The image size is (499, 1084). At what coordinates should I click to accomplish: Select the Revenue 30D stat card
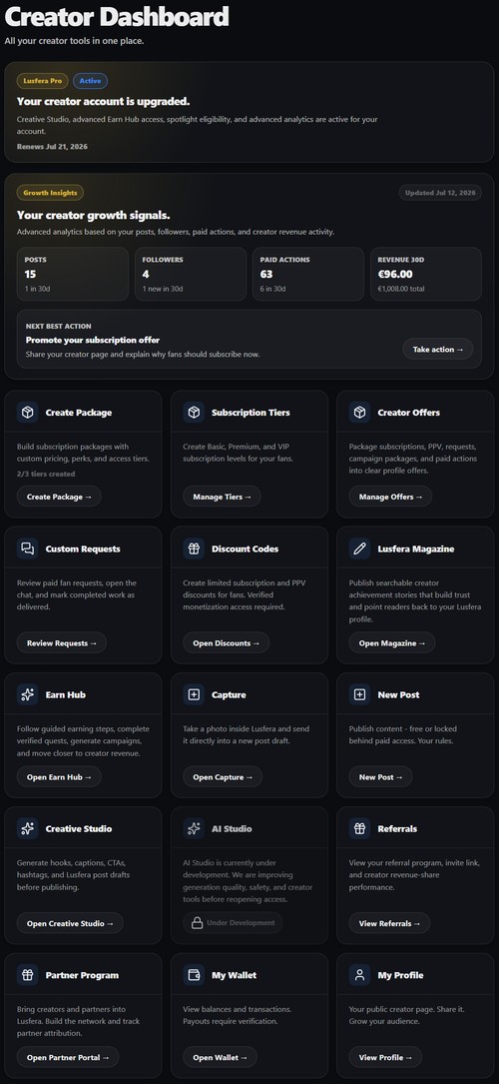pos(426,274)
